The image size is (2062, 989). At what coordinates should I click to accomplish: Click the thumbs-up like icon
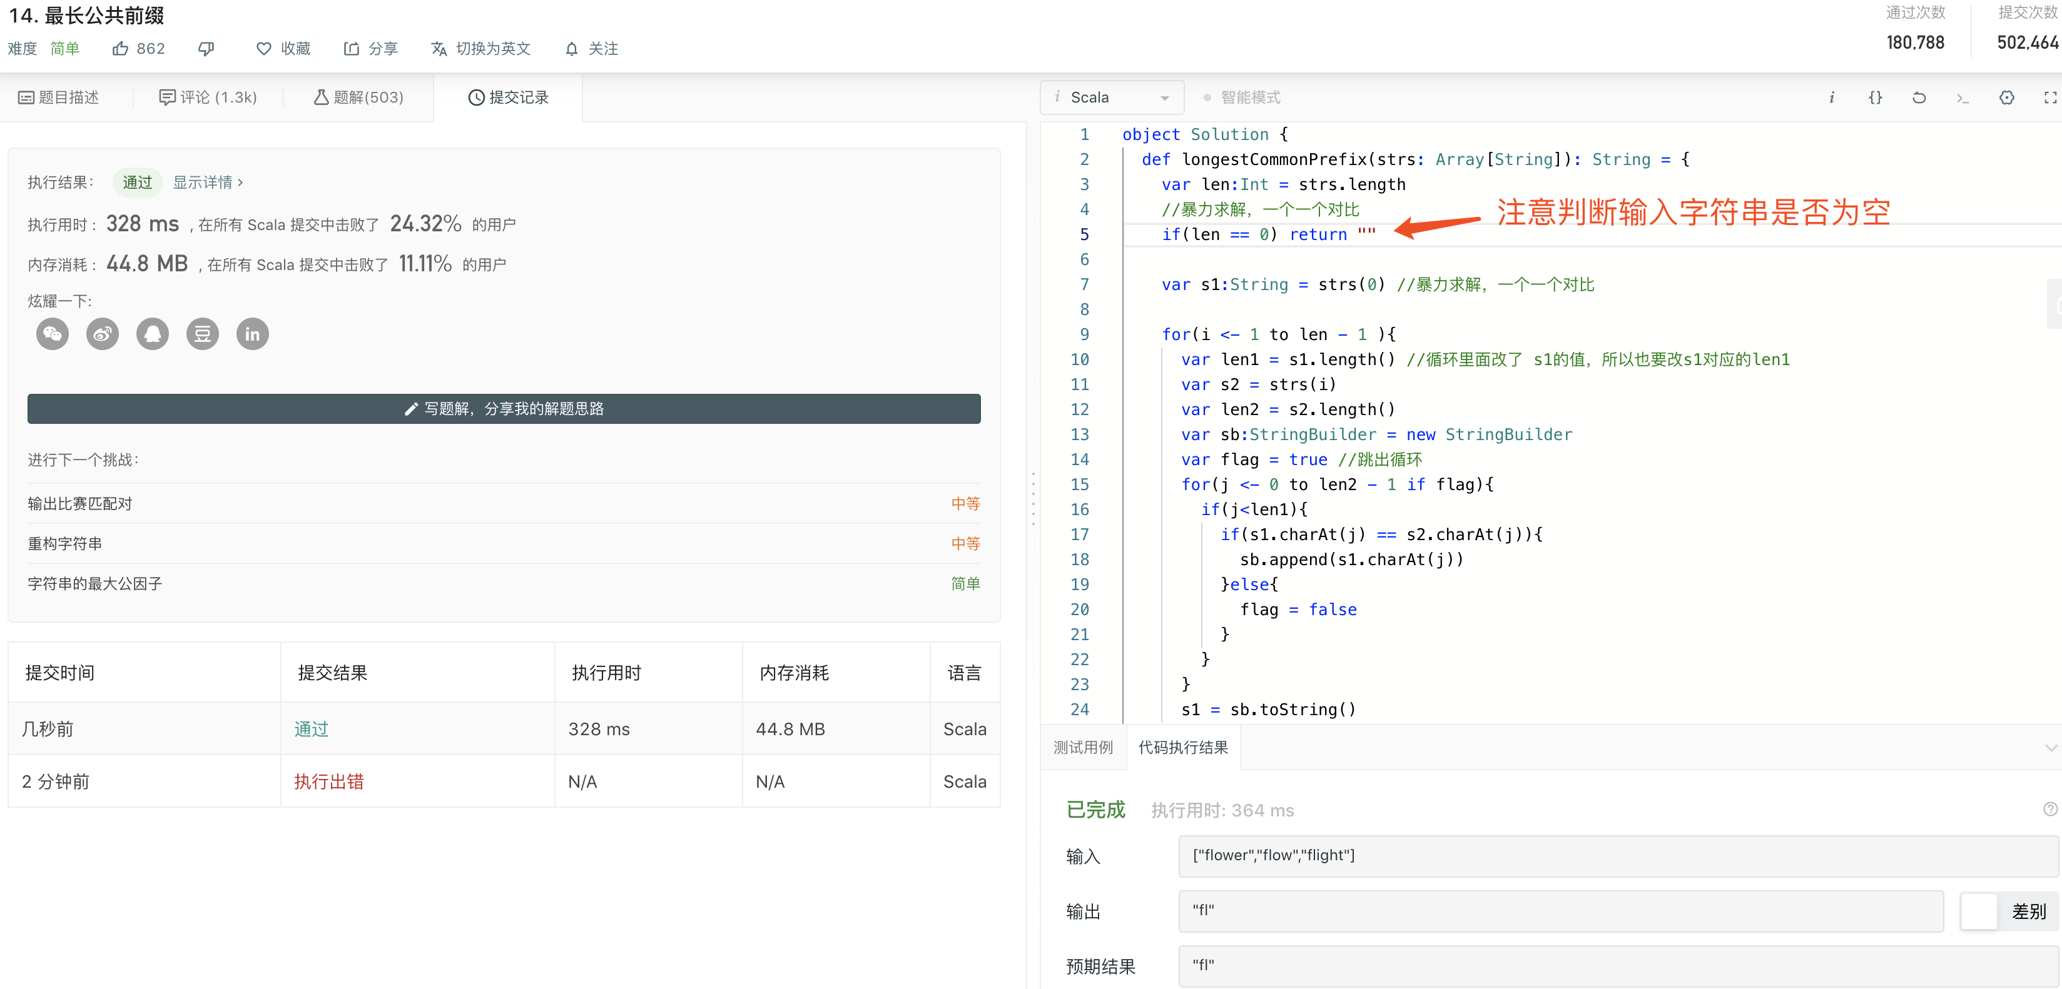point(120,49)
